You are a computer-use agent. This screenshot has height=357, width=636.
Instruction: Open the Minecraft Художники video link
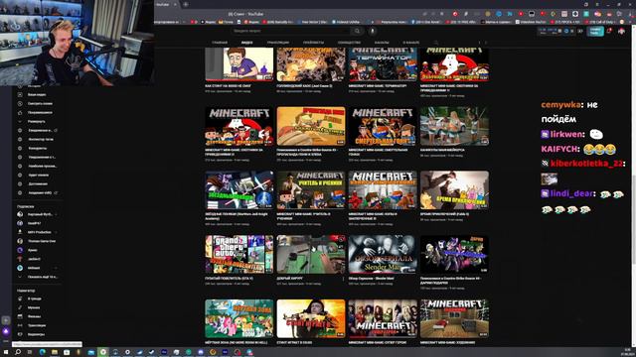pos(448,343)
